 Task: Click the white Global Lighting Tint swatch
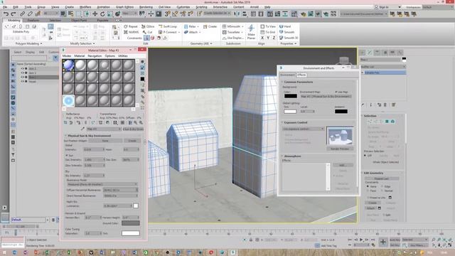290,111
